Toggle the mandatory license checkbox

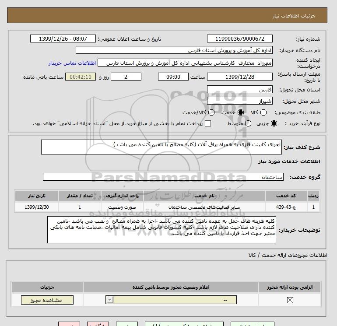[290, 300]
